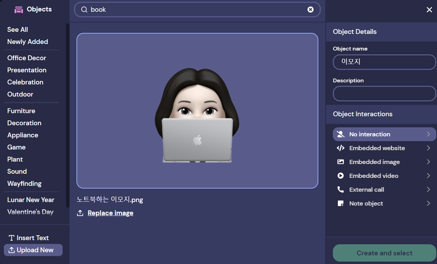The image size is (437, 264).
Task: Open the See All category
Action: (x=18, y=29)
